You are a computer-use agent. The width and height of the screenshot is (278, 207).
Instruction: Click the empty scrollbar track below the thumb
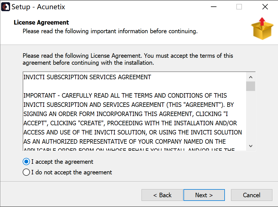point(251,117)
